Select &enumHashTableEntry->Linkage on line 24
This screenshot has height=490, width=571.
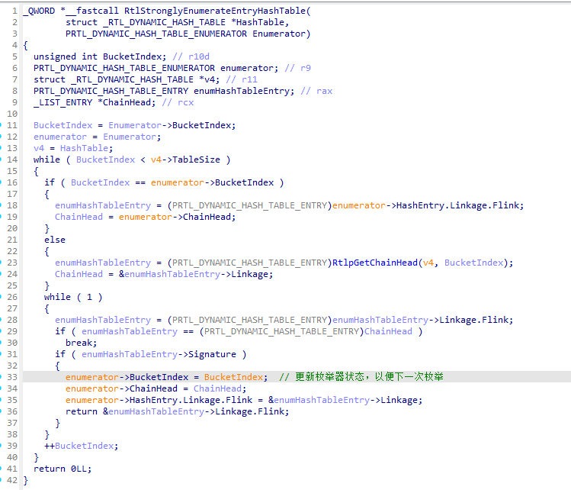194,274
